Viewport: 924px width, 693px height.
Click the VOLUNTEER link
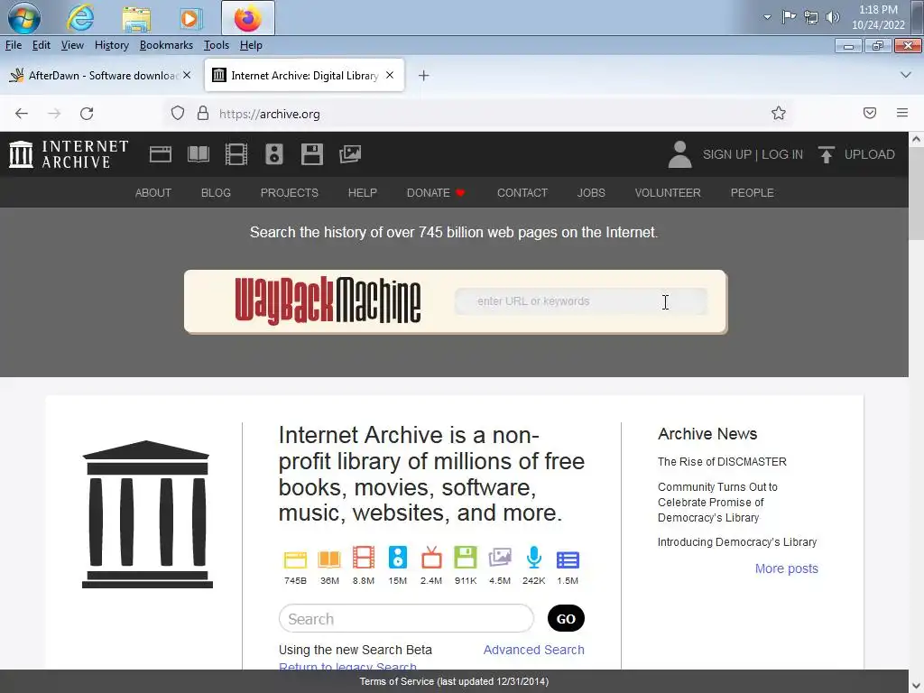[668, 193]
